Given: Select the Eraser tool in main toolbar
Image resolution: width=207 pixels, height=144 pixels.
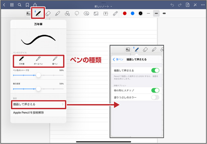Looking at the screenshot, I should [x=48, y=14].
